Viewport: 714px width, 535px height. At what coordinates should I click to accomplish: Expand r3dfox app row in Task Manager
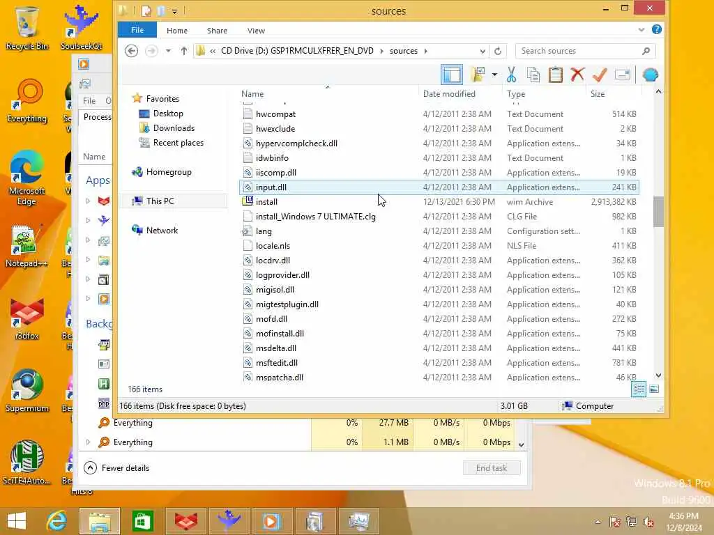(89, 201)
